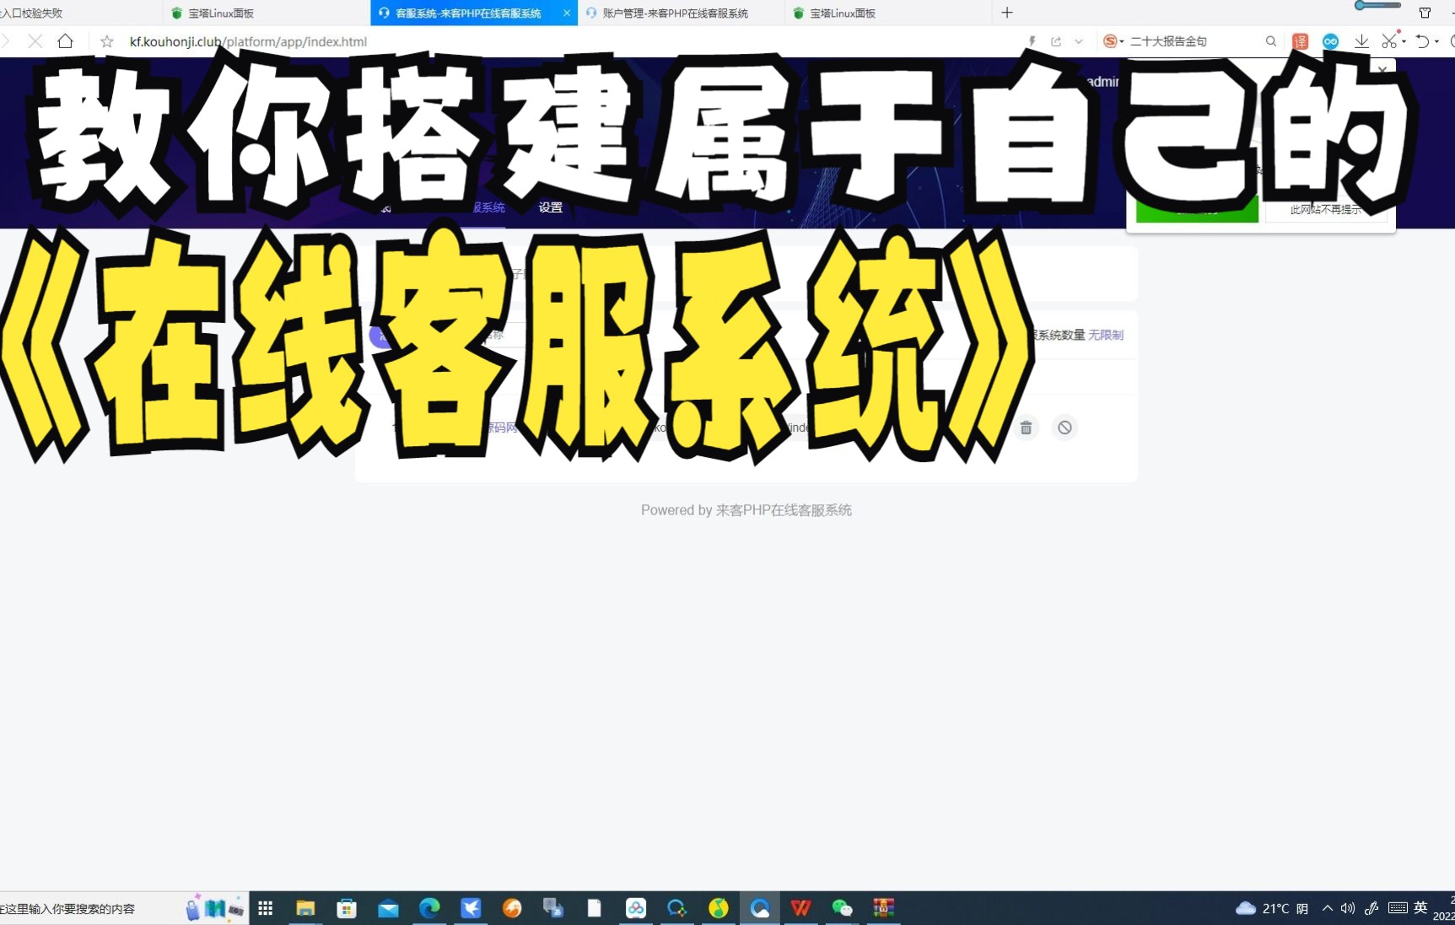Open the touch keyboard tray icon
This screenshot has height=925, width=1455.
click(x=1398, y=908)
